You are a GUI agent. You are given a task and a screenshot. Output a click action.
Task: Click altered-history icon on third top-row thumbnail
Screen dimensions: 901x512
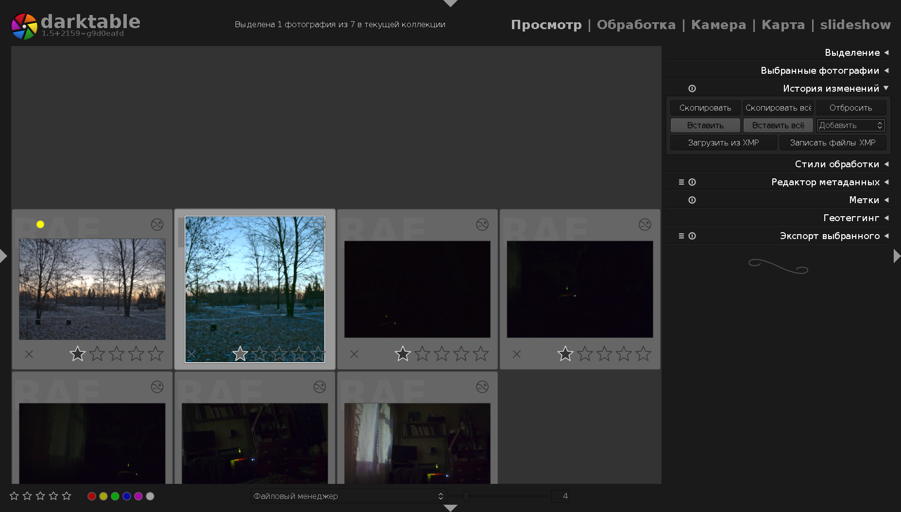[x=482, y=224]
